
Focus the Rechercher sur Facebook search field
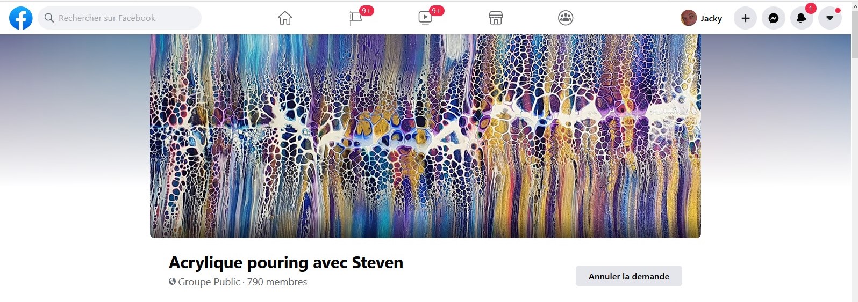119,18
